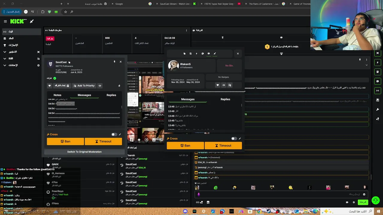Screen dimensions: 383x215
Task: Click the chat bubble icon in IRakan5 toolbar
Action: (209, 53)
